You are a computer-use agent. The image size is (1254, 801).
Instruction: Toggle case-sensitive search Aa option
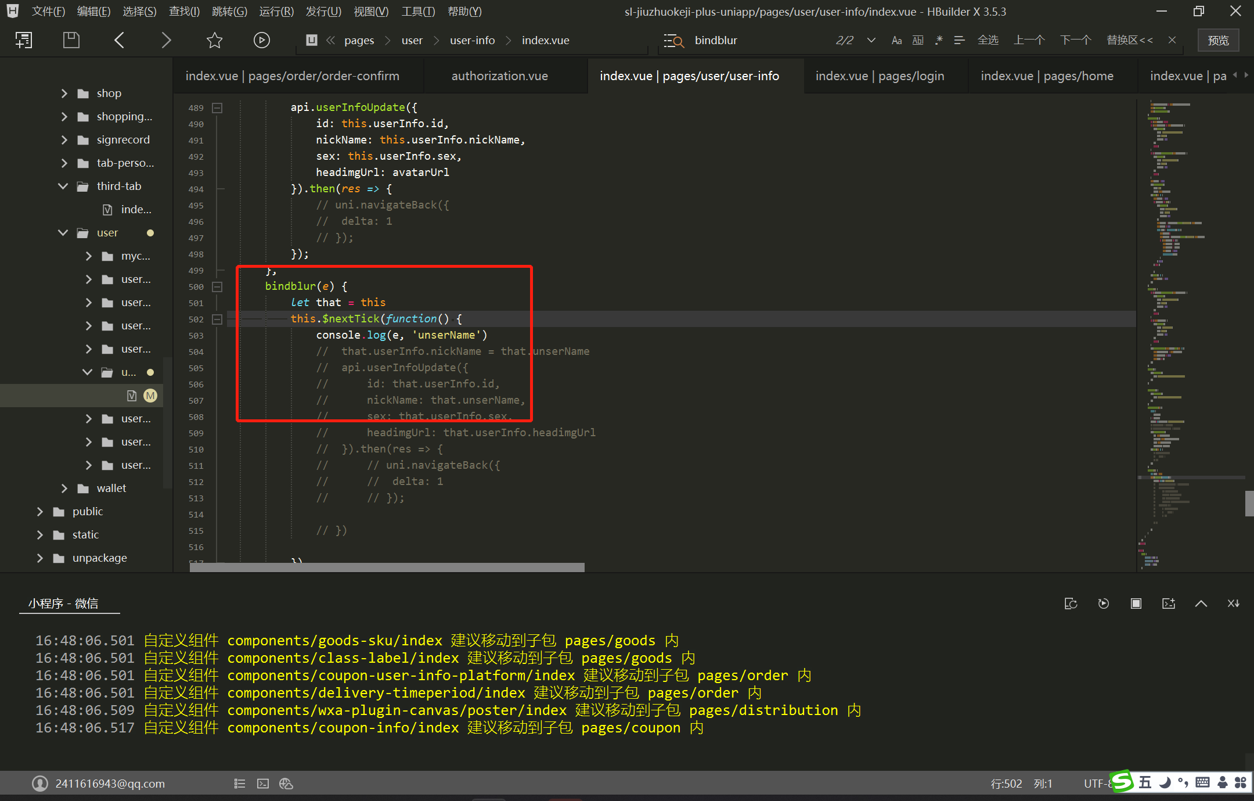(896, 40)
